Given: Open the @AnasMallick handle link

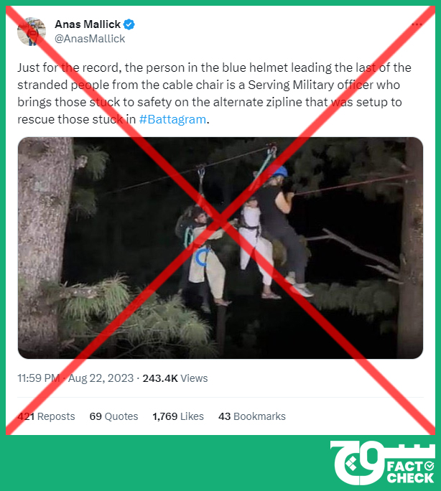Looking at the screenshot, I should (x=90, y=39).
